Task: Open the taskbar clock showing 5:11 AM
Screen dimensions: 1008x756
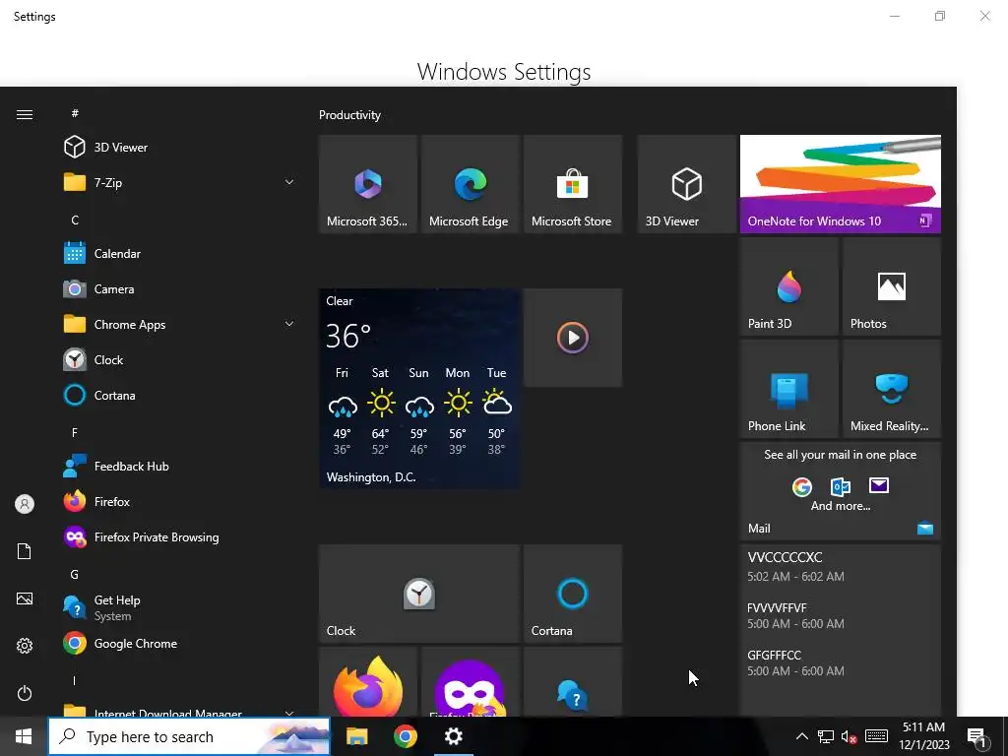Action: tap(923, 736)
